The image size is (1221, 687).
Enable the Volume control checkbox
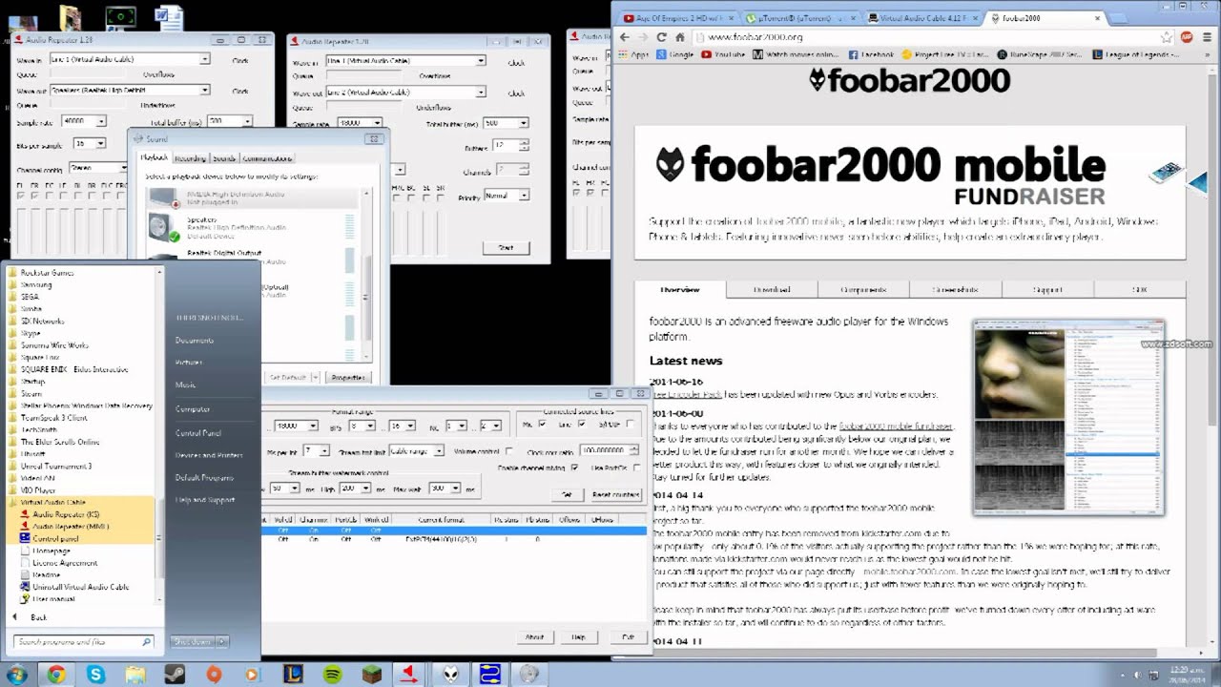(509, 450)
